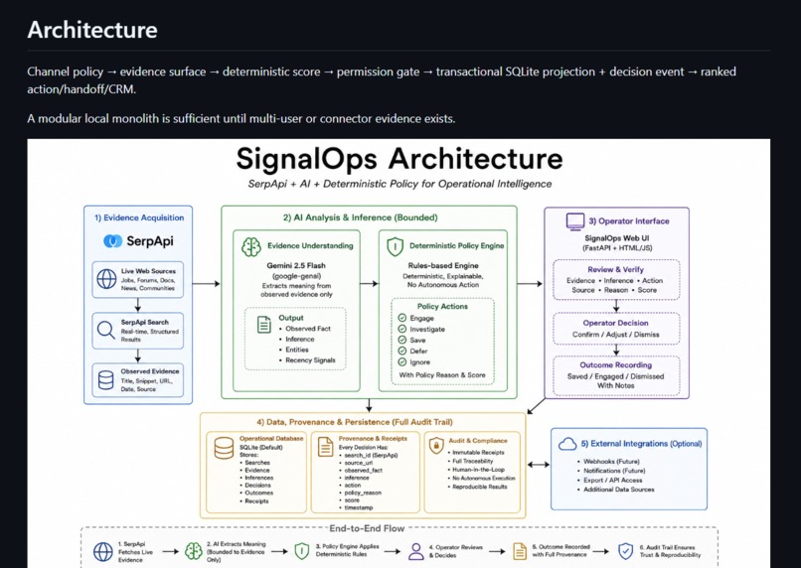Click the Recency Signals bullet
Viewport: 801px width, 568px height.
tap(310, 360)
